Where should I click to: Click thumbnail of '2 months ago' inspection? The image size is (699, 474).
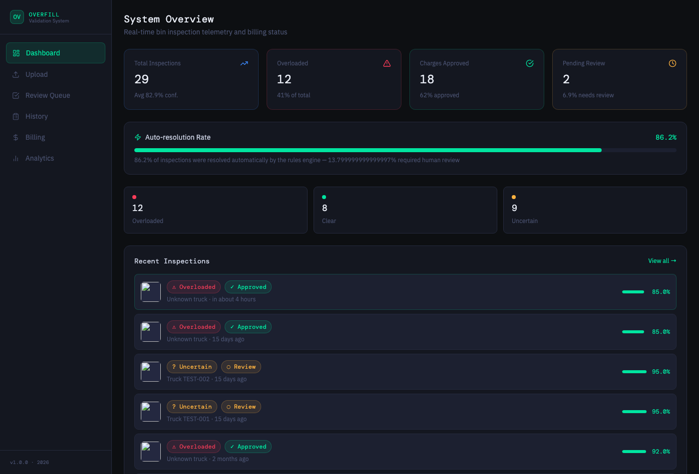click(151, 452)
